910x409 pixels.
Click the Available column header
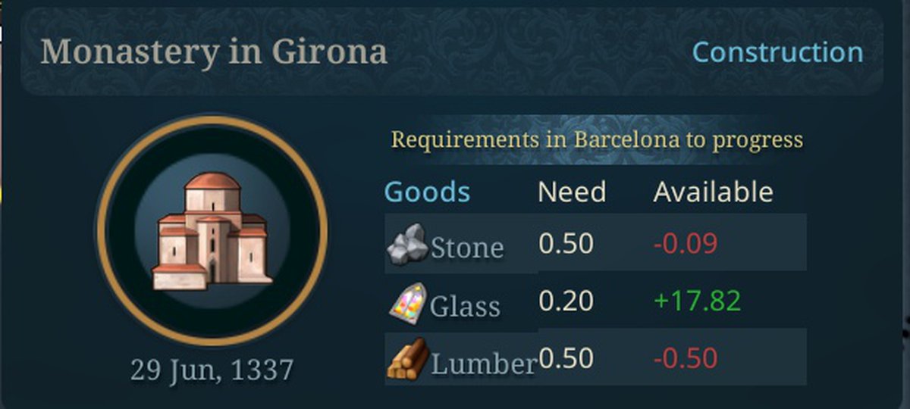coord(713,192)
